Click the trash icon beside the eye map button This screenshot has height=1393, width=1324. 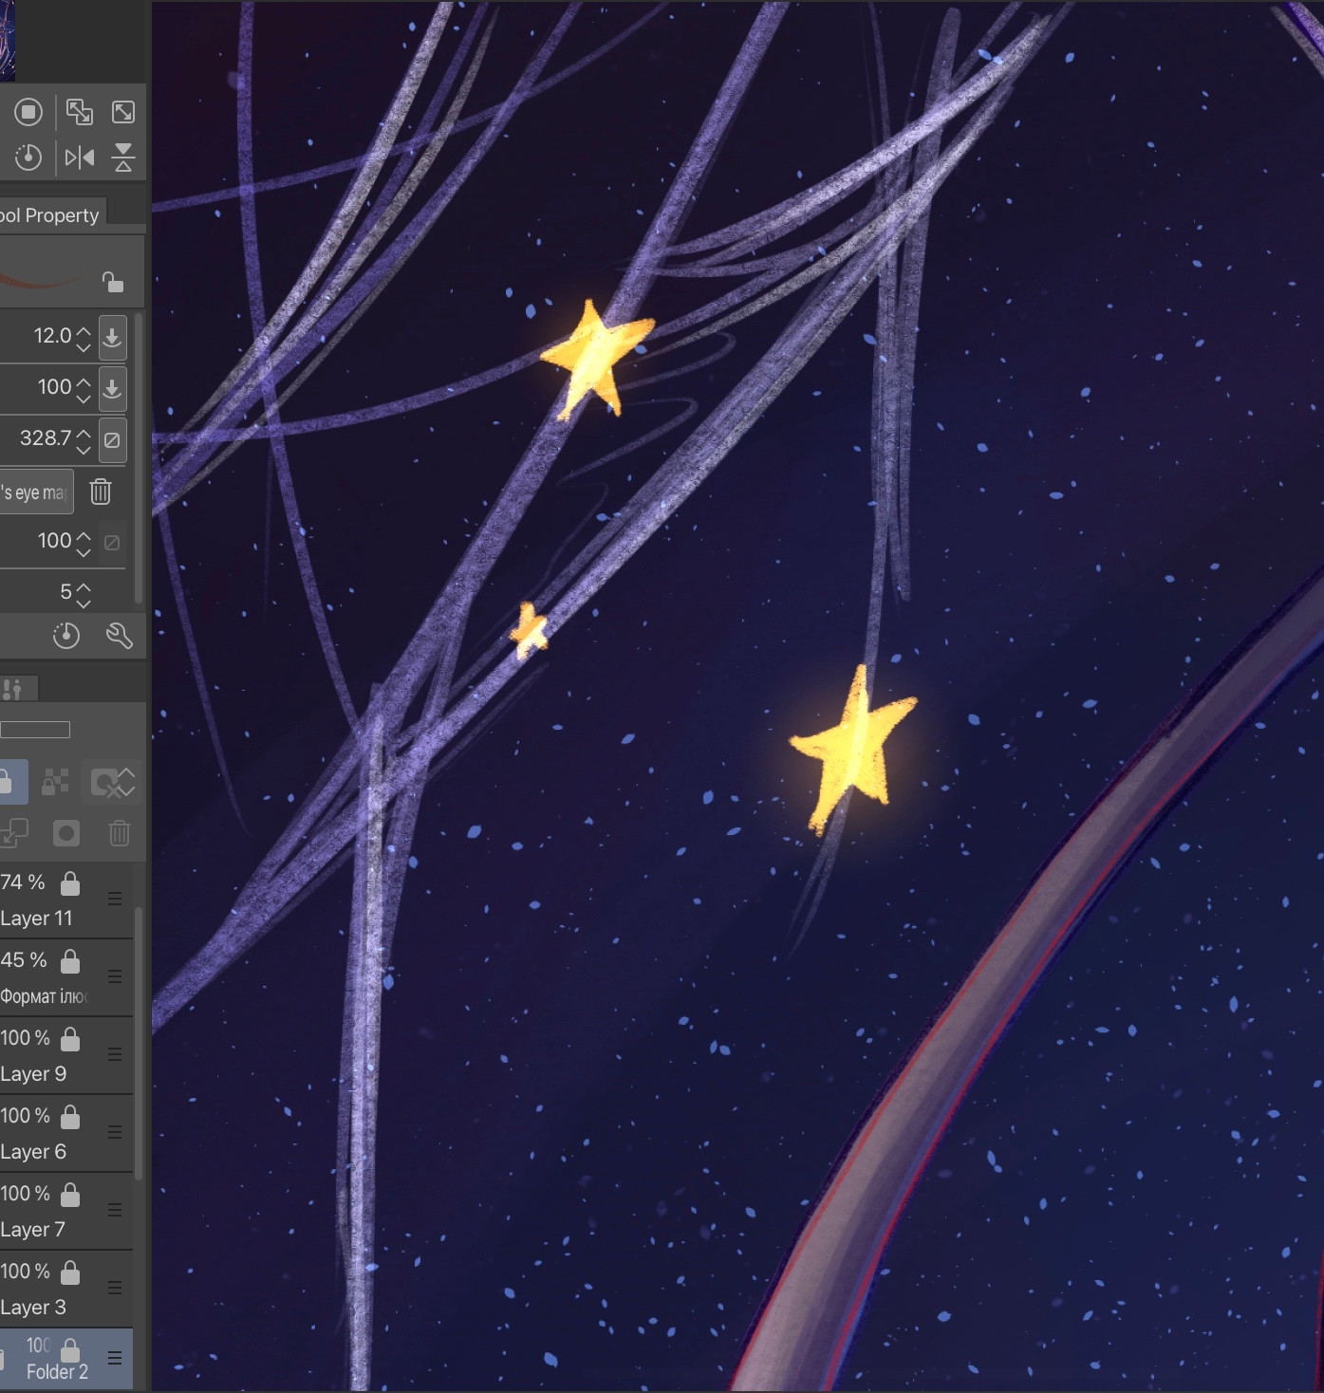(x=101, y=492)
